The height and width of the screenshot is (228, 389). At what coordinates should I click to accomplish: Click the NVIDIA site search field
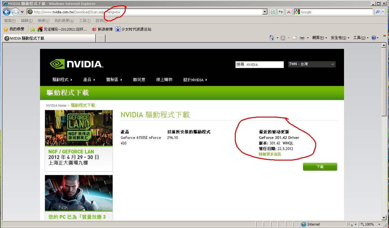point(259,64)
